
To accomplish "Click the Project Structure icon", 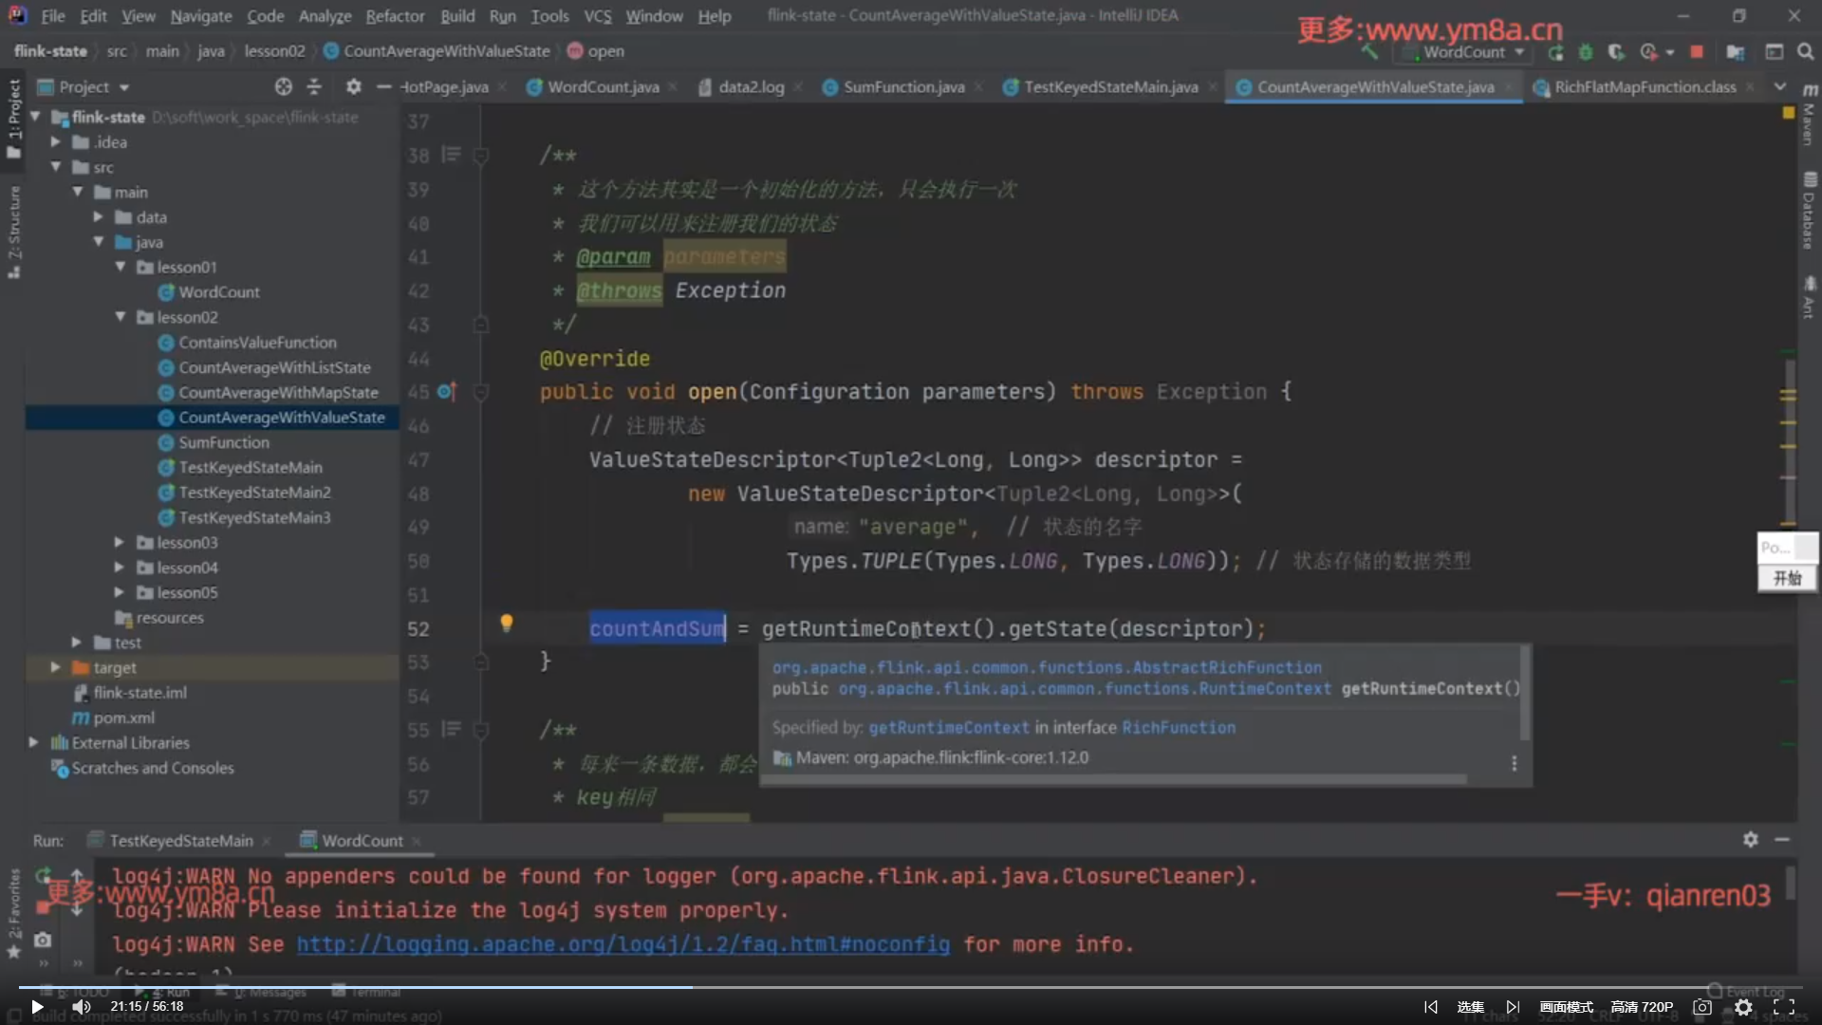I will 1735,52.
